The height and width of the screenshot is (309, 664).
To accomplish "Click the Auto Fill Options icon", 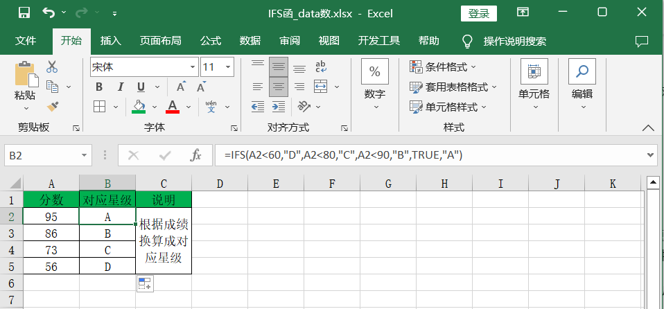I will [x=145, y=283].
